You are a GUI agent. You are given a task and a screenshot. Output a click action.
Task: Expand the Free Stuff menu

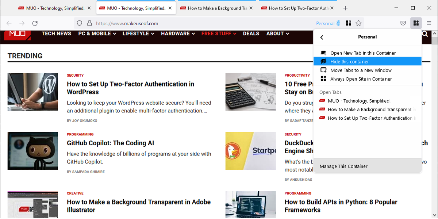pyautogui.click(x=219, y=34)
